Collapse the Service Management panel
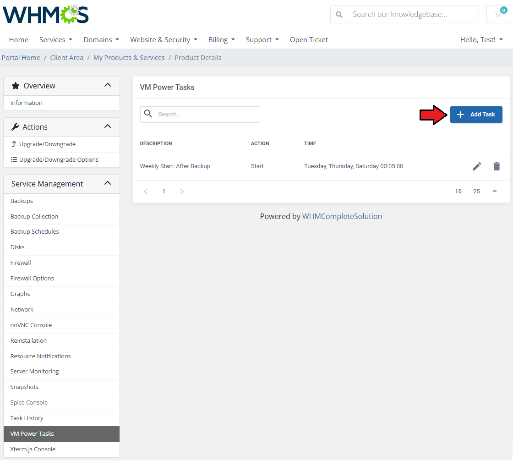The image size is (513, 460). [x=108, y=183]
